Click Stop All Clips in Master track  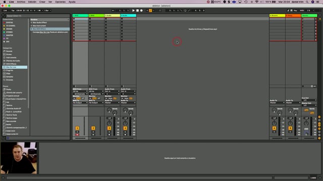(x=303, y=86)
